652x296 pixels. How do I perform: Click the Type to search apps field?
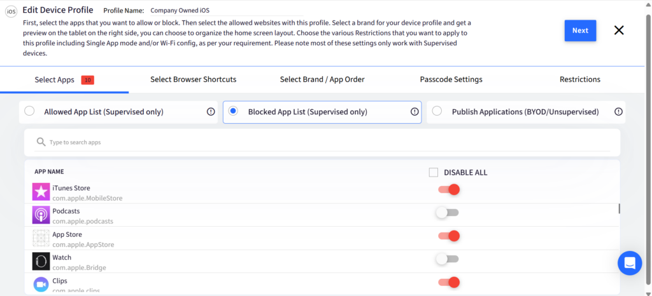pos(322,142)
